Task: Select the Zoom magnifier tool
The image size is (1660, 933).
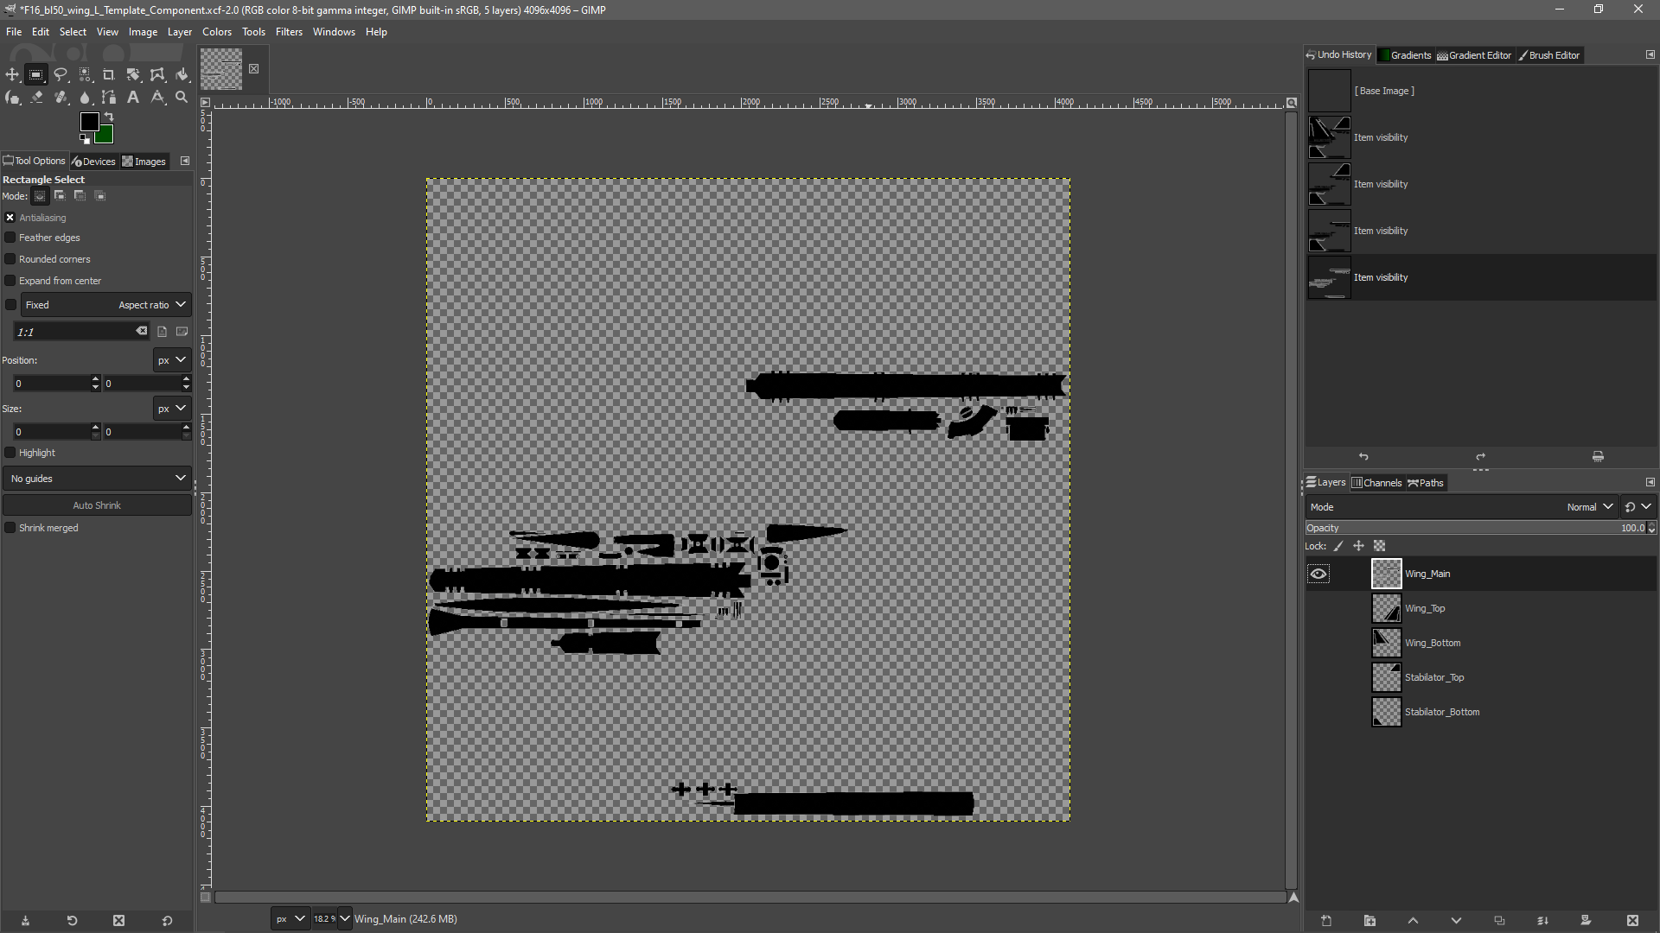Action: (x=182, y=98)
